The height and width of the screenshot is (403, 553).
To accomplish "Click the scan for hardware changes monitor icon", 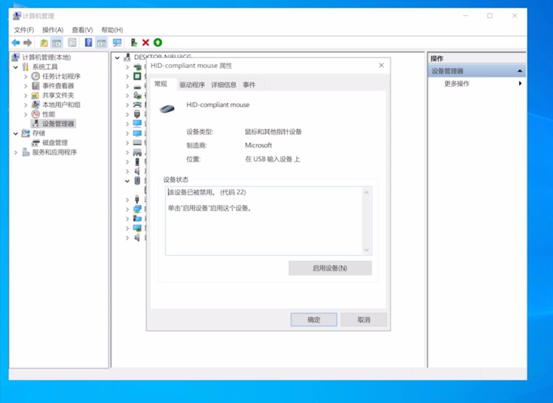I will [x=117, y=43].
